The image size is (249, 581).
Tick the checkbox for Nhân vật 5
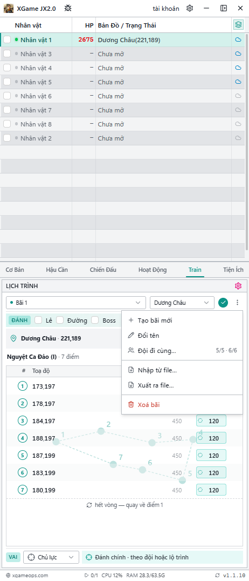pos(7,82)
